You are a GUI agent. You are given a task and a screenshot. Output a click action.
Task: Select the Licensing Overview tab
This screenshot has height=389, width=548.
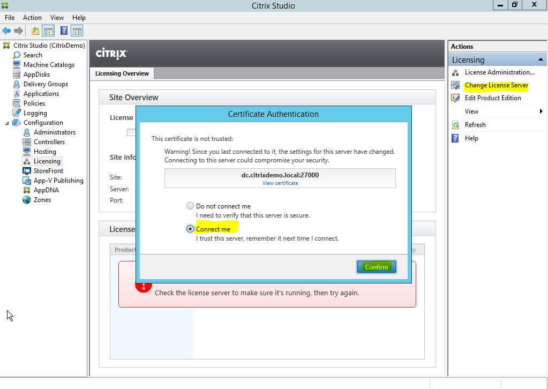coord(122,73)
